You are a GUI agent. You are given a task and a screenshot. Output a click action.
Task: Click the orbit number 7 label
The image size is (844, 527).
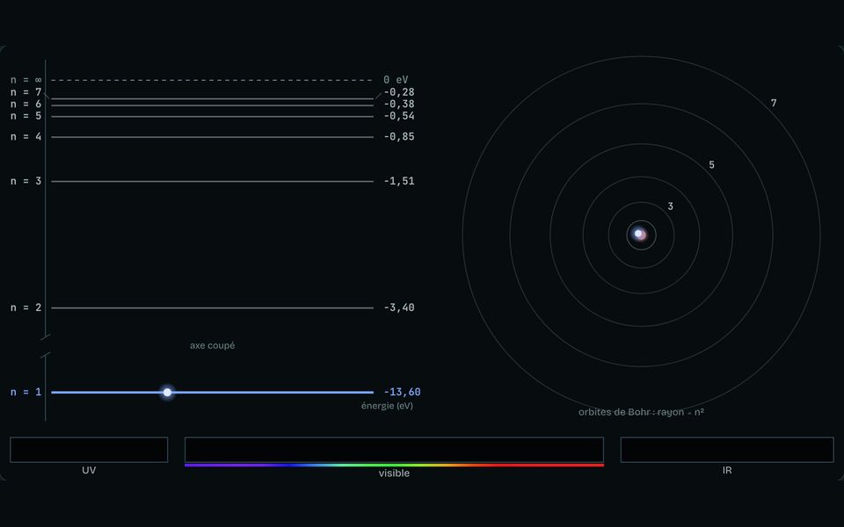[x=774, y=104]
